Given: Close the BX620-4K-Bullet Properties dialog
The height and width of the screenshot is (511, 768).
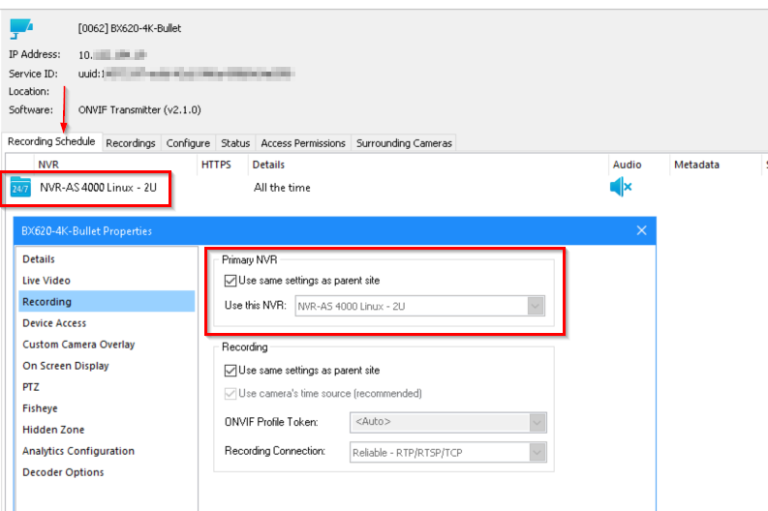Looking at the screenshot, I should (x=642, y=230).
